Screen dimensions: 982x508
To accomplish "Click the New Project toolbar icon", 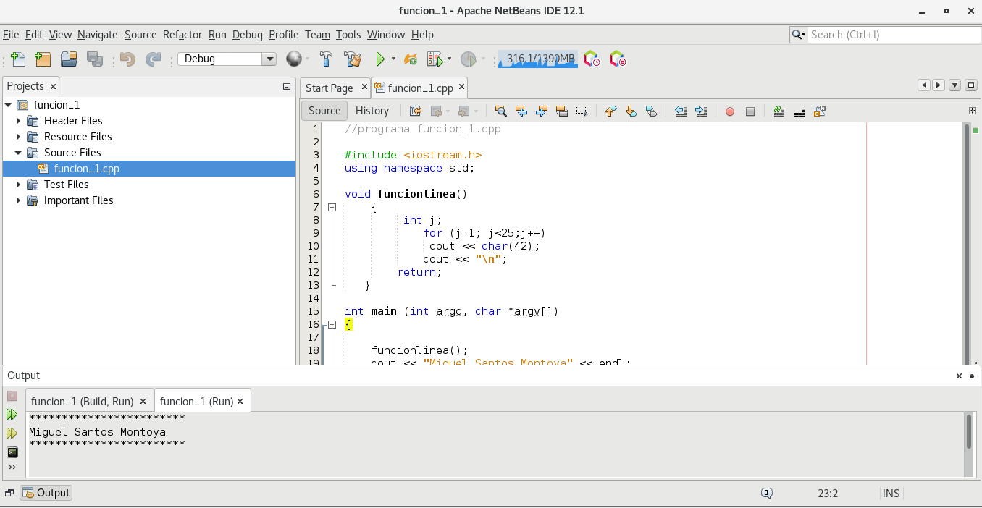I will click(43, 59).
